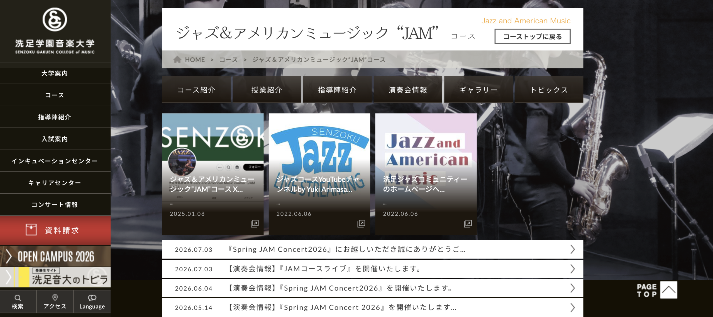Click arrow on 洗足音大のトビラ banner

coord(8,277)
